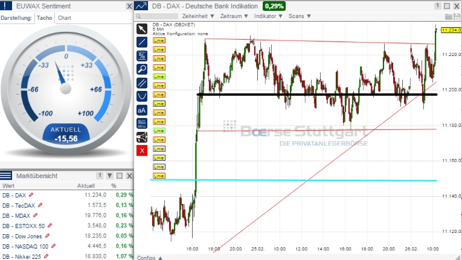Click the black-bordered Linie label

click(159, 104)
